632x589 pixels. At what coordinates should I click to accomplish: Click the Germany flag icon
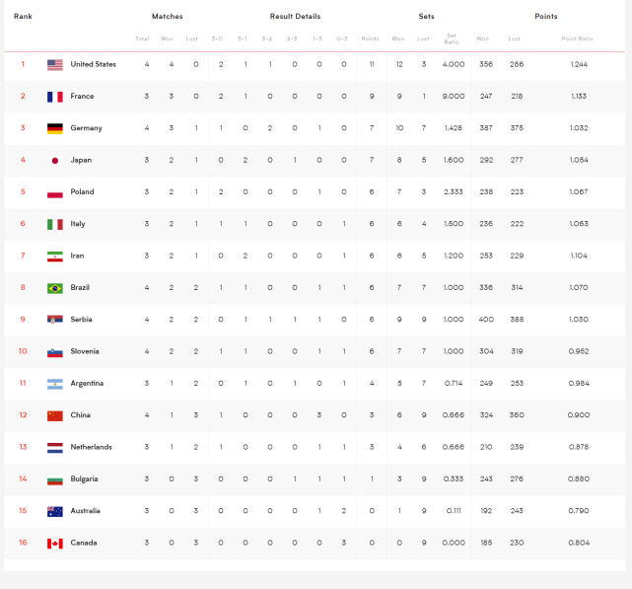(55, 128)
